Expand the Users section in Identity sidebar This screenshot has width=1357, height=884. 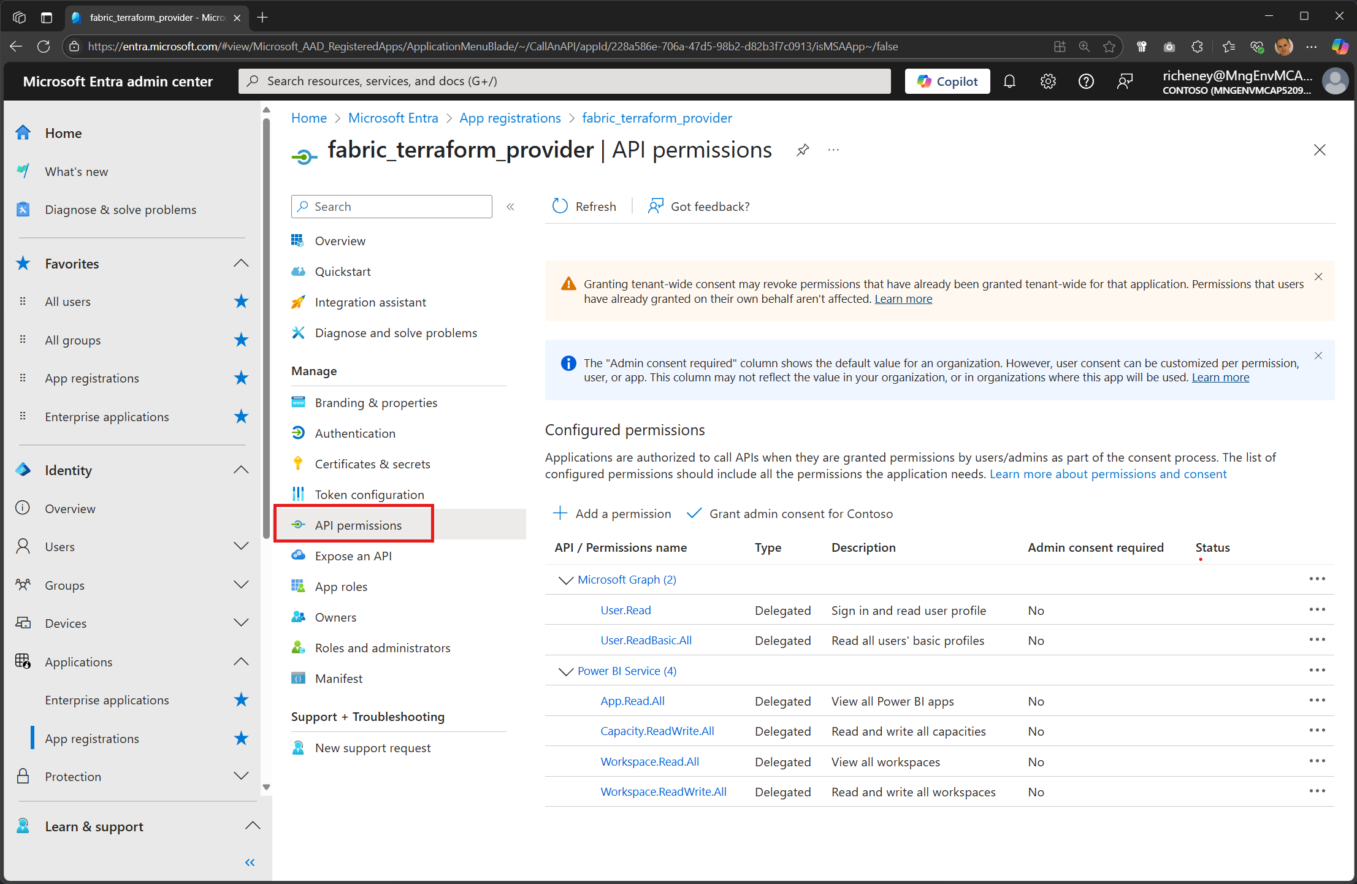coord(241,546)
